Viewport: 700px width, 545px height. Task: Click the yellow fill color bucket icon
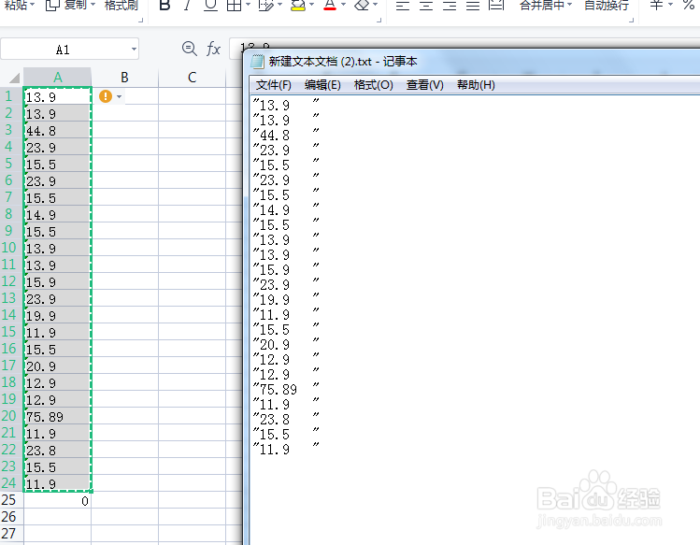[298, 6]
